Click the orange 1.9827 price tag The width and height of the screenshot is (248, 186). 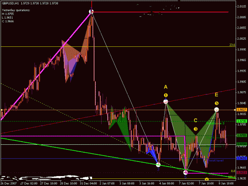click(x=242, y=110)
